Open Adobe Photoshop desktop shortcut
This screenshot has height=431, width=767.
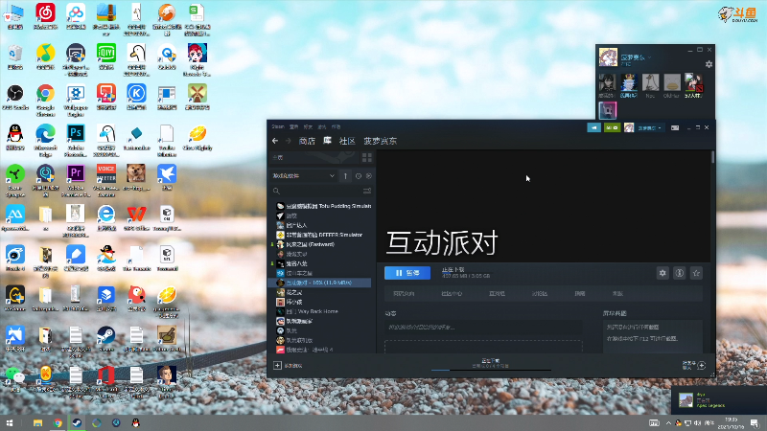click(x=76, y=140)
